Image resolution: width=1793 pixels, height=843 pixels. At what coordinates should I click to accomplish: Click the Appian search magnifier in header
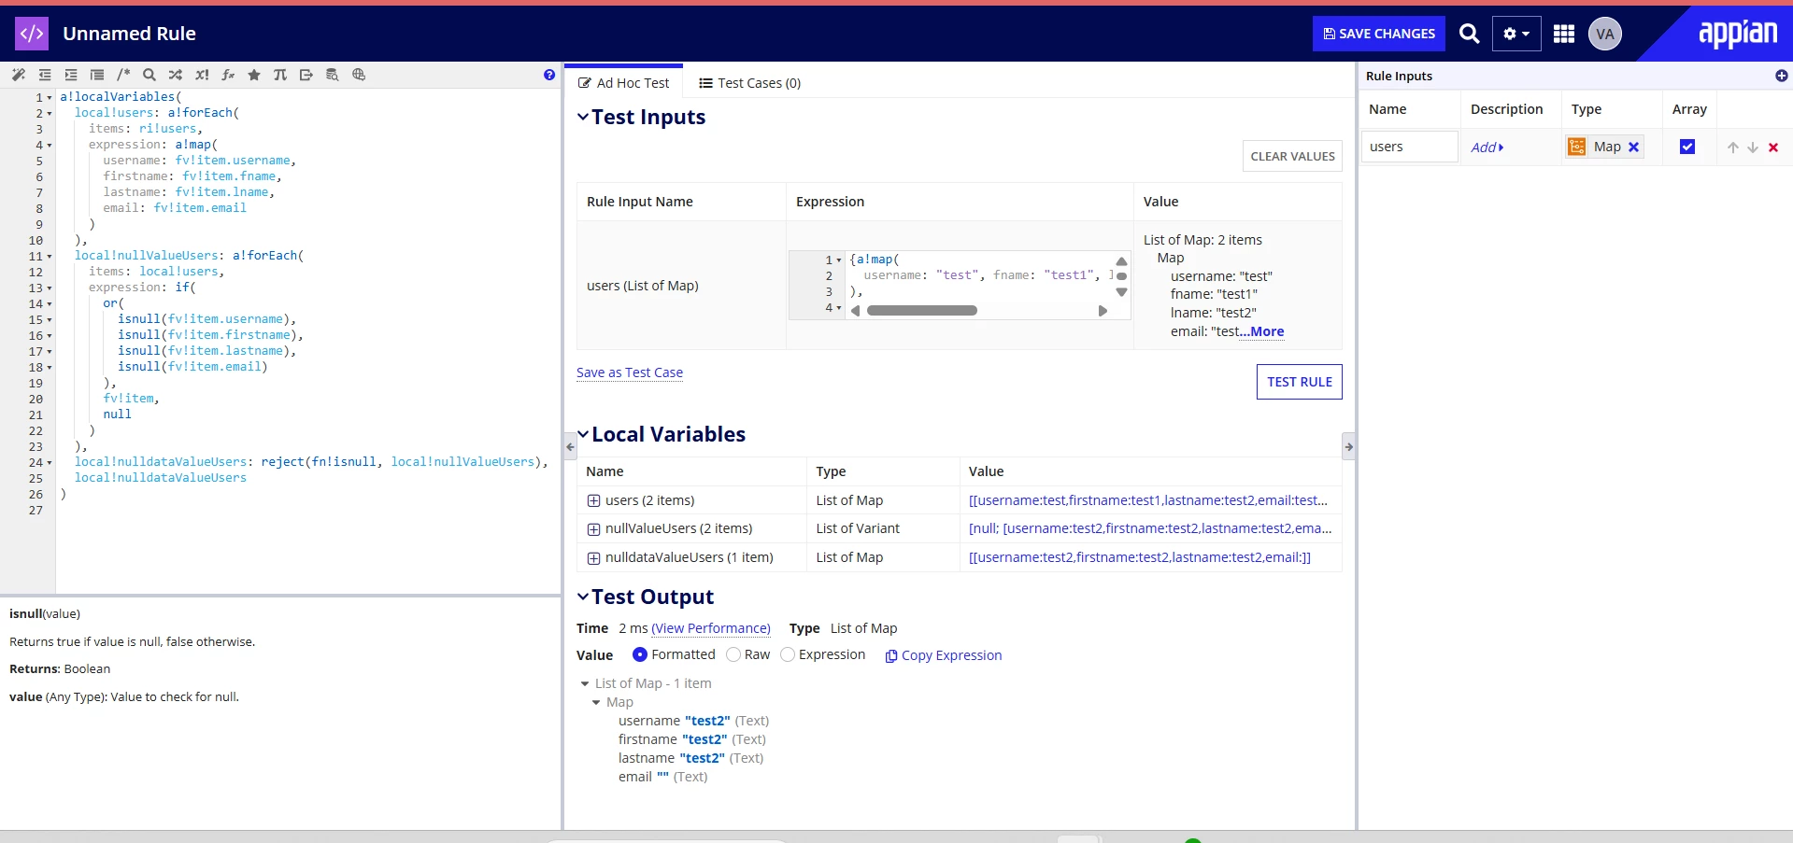pyautogui.click(x=1469, y=34)
